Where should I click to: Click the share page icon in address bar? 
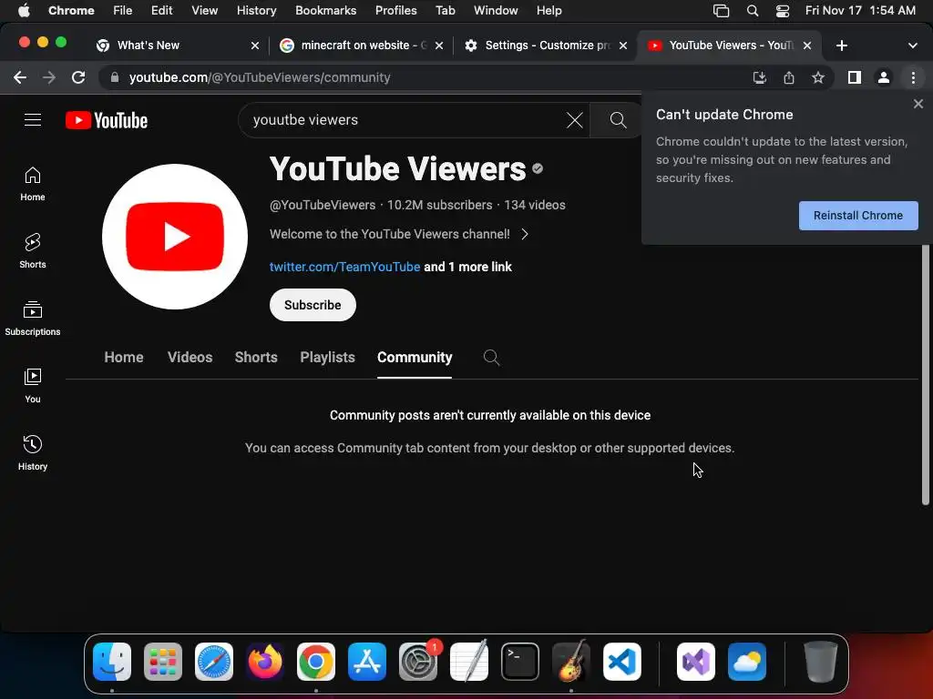click(788, 77)
